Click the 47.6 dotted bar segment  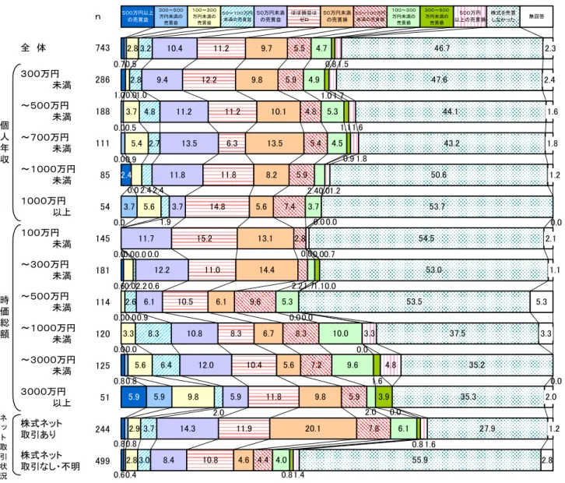[x=439, y=79]
